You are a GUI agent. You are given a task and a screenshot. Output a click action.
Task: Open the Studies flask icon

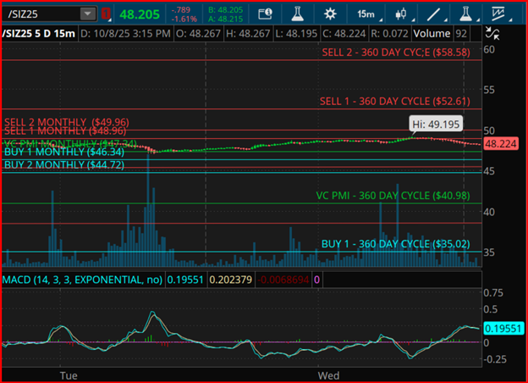(x=297, y=14)
